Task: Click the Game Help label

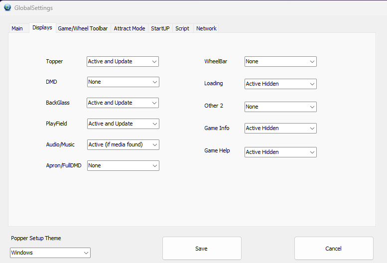Action: click(x=217, y=150)
